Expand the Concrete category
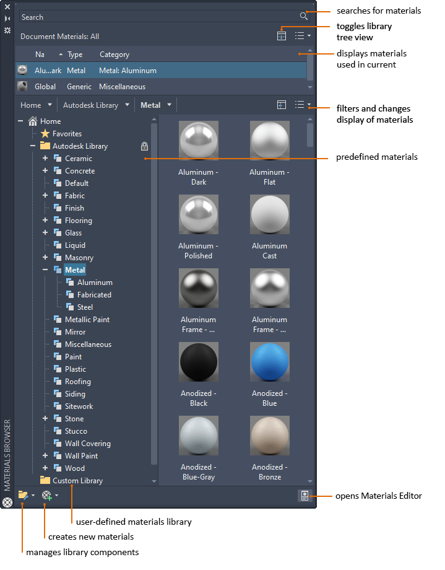The width and height of the screenshot is (445, 570). click(x=45, y=170)
